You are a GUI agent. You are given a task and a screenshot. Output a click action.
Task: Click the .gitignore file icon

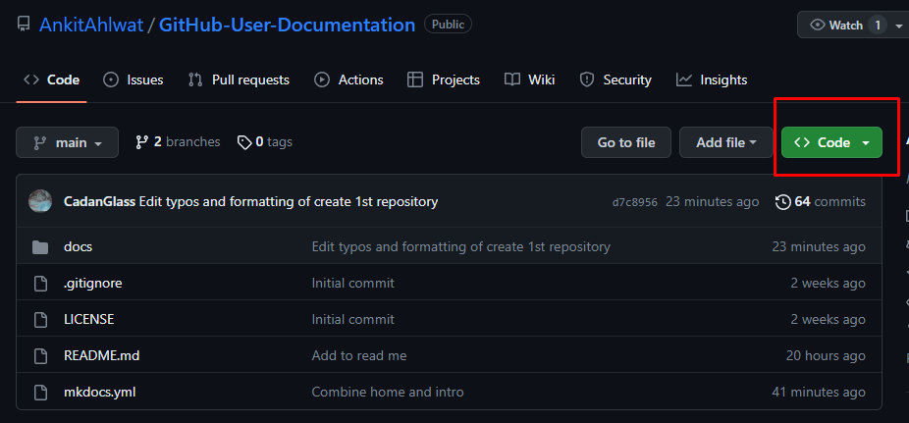click(40, 284)
